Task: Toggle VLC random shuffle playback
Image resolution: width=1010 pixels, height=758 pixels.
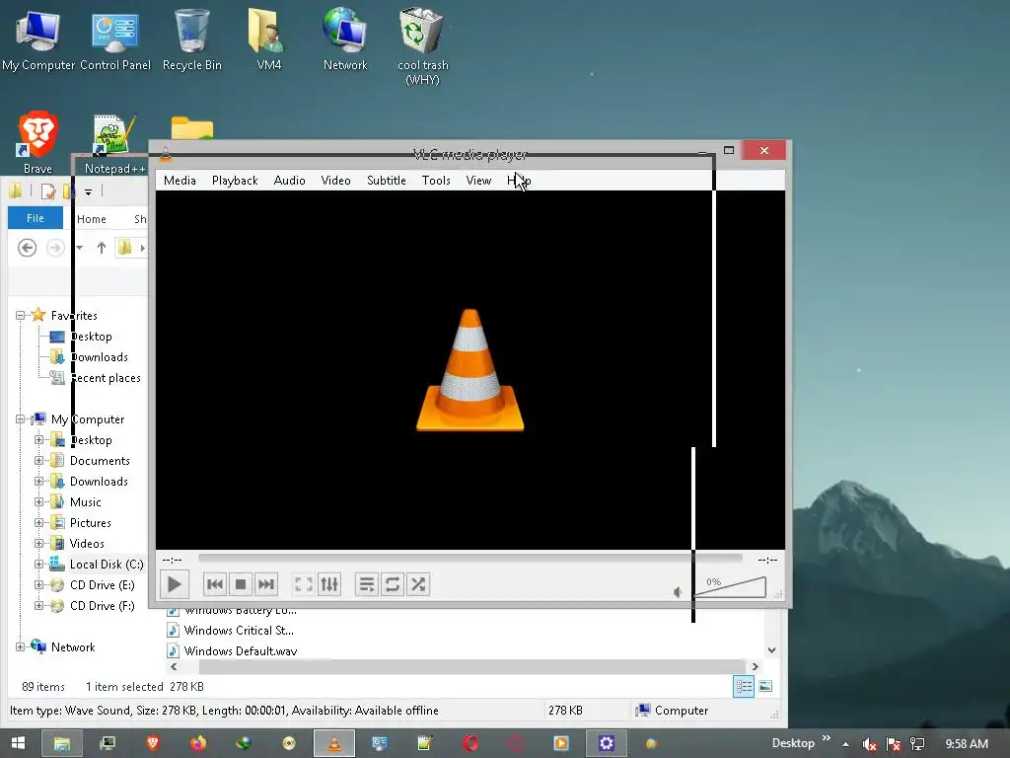Action: pyautogui.click(x=418, y=584)
